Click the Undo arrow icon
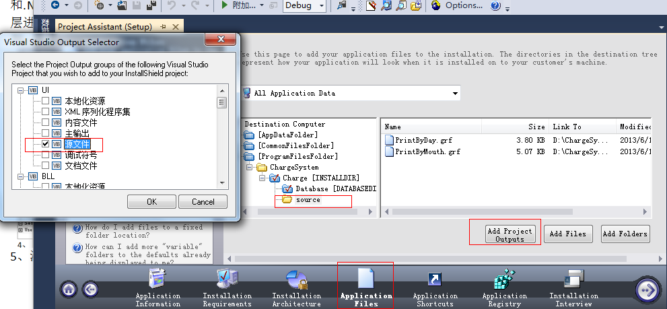 point(172,5)
